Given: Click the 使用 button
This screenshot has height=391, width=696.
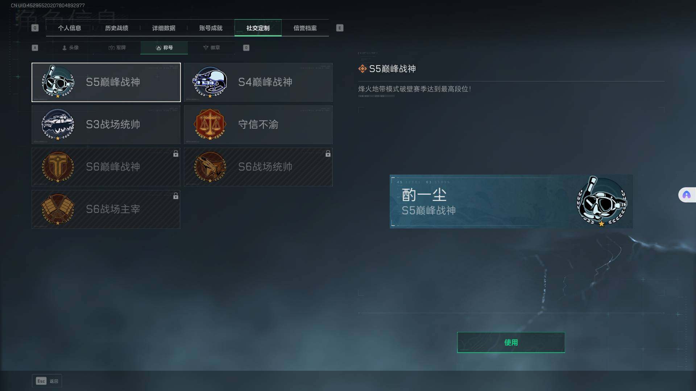Looking at the screenshot, I should [511, 342].
